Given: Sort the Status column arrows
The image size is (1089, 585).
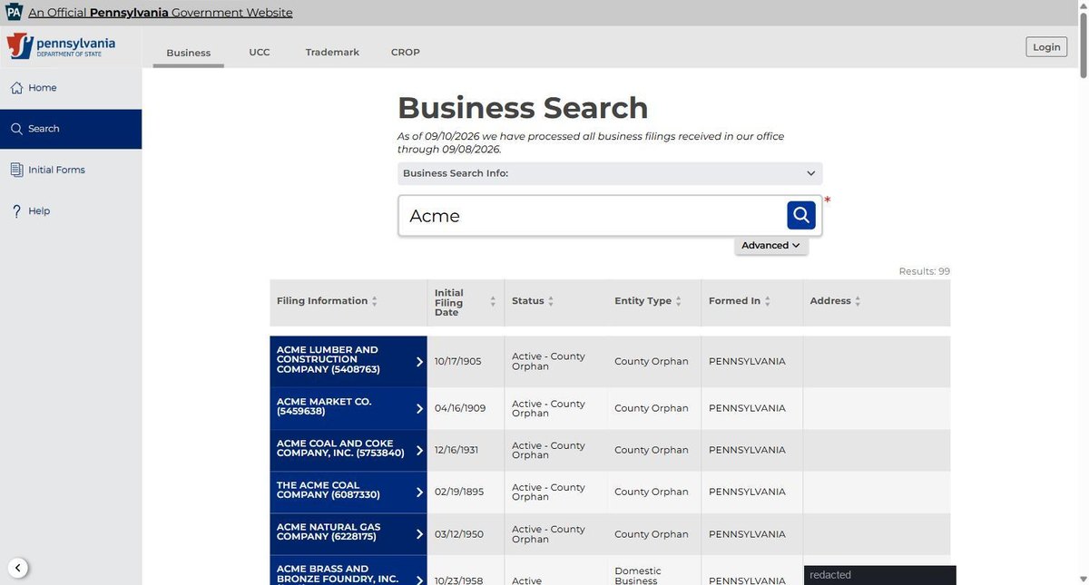Looking at the screenshot, I should click(551, 301).
